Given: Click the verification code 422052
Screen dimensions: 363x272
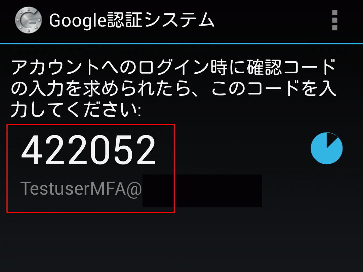Looking at the screenshot, I should 88,150.
